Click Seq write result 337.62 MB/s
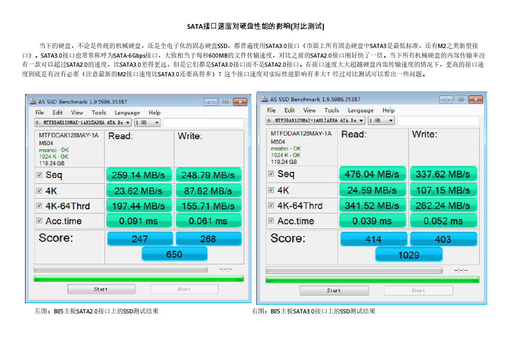511x362 pixels. pos(443,174)
